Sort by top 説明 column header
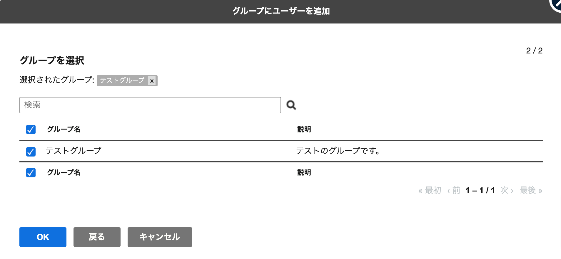This screenshot has height=259, width=561. point(304,129)
